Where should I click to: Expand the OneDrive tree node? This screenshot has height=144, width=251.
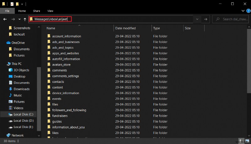click(x=3, y=43)
